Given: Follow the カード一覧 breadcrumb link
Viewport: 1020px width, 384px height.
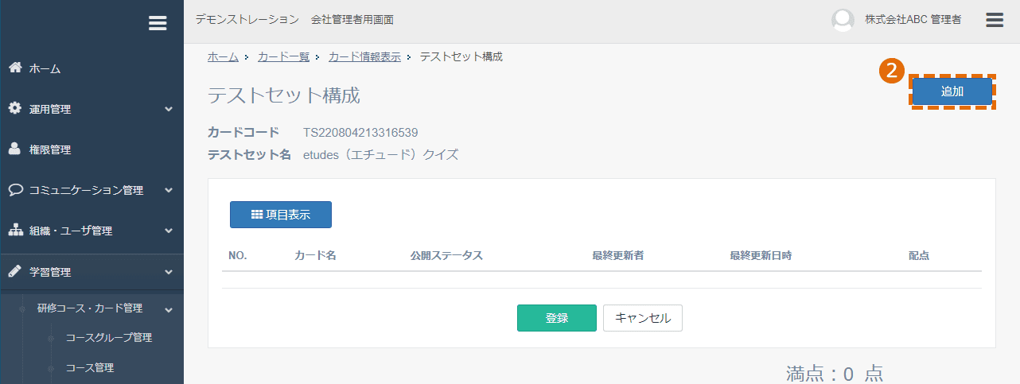Looking at the screenshot, I should pyautogui.click(x=283, y=56).
